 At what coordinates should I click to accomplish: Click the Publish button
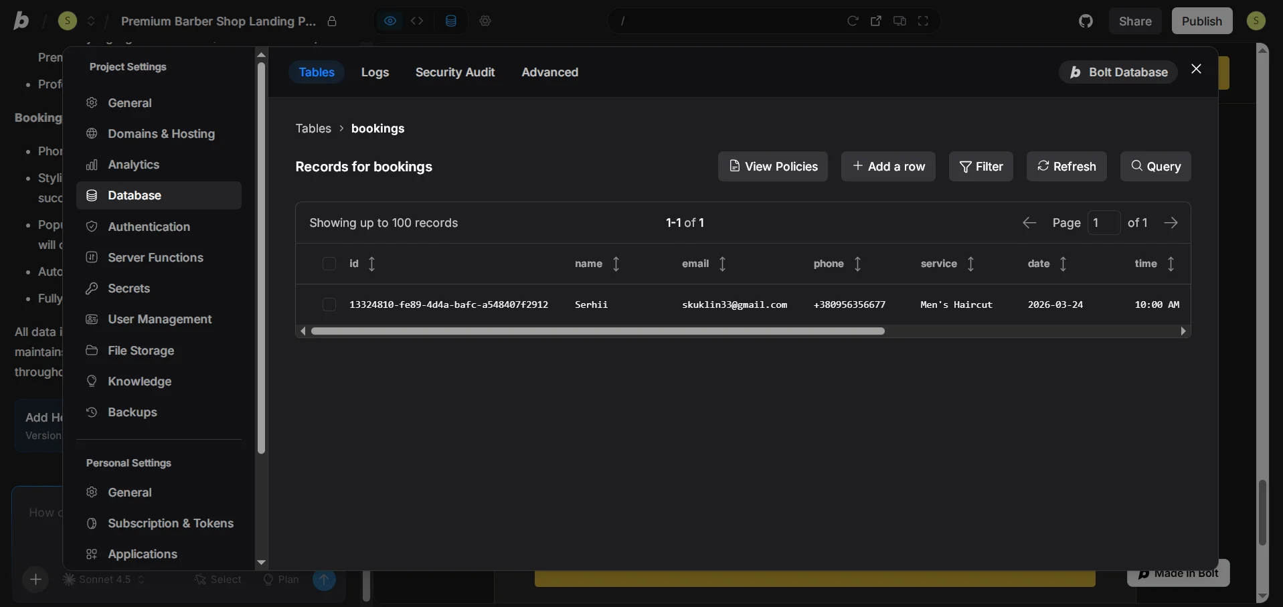tap(1201, 21)
